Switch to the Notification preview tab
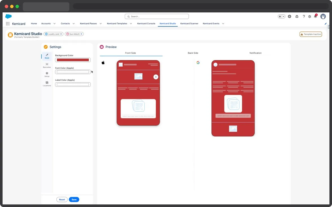 tap(255, 53)
